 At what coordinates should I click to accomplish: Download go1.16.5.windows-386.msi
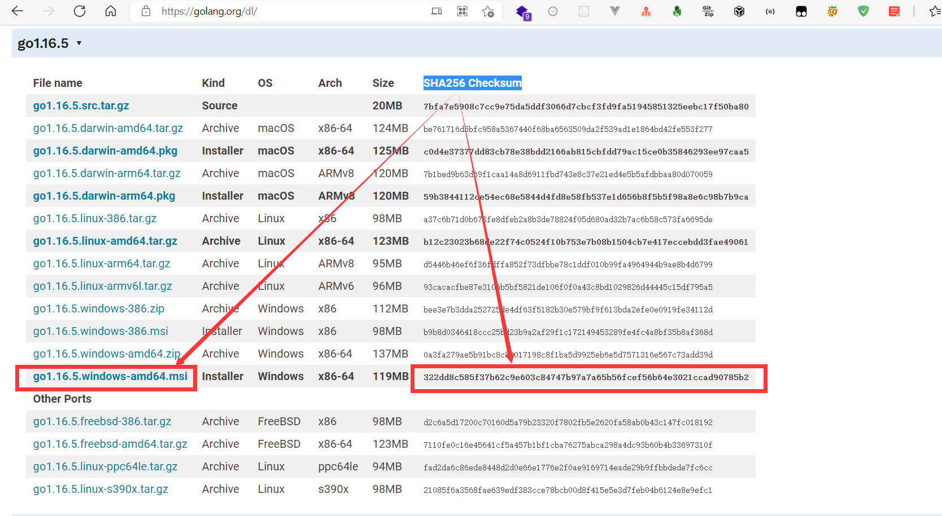[x=101, y=331]
